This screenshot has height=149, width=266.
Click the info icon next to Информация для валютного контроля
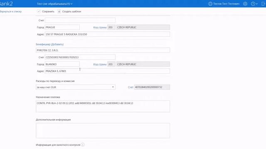[x=83, y=144]
